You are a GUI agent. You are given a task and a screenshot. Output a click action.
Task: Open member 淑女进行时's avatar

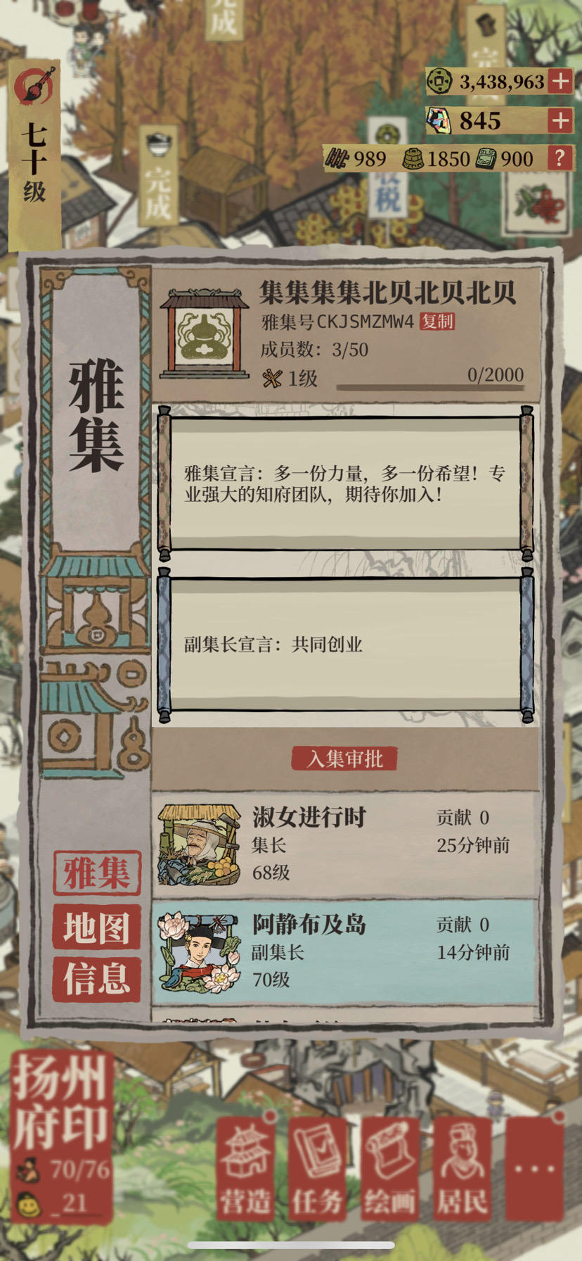200,844
